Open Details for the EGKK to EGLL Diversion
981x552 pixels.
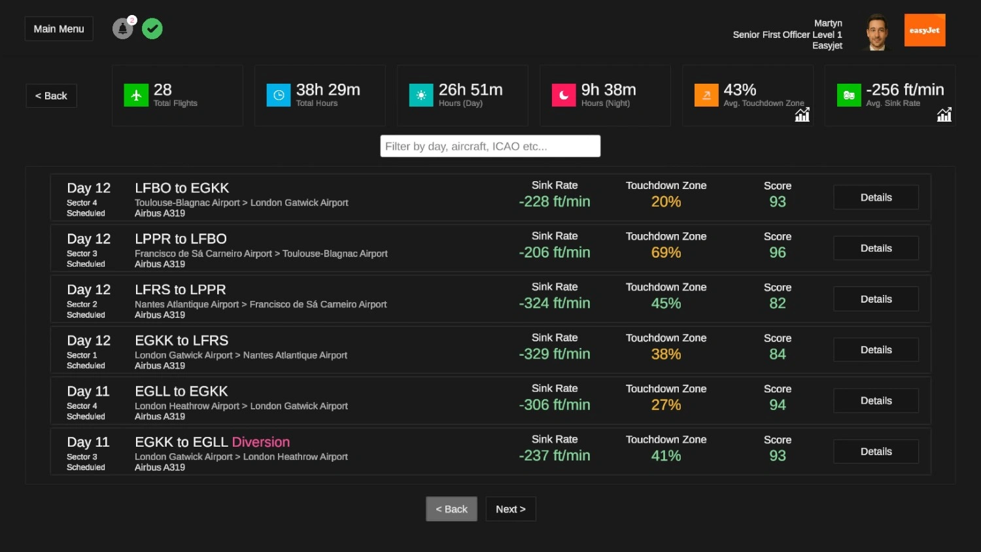click(x=876, y=451)
